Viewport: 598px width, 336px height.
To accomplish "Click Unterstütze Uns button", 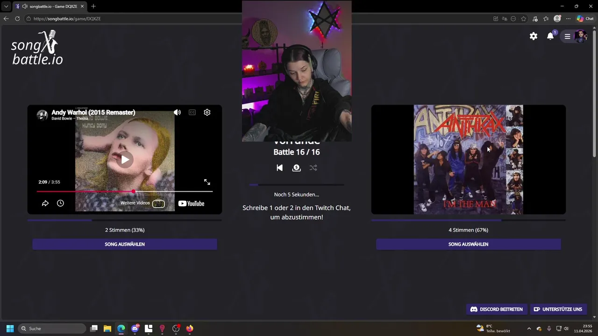I will pyautogui.click(x=558, y=309).
